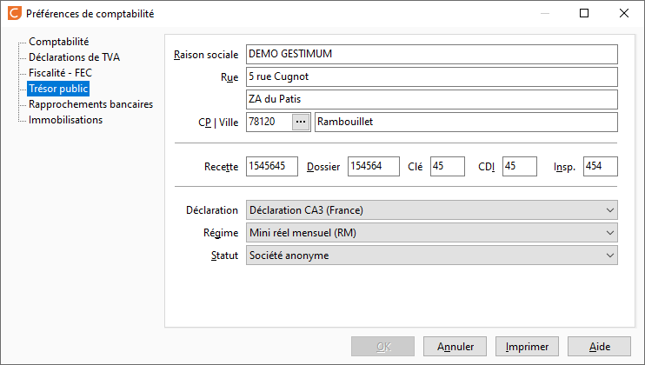The height and width of the screenshot is (365, 645).
Task: Focus the Raison sociale field
Action: click(431, 54)
